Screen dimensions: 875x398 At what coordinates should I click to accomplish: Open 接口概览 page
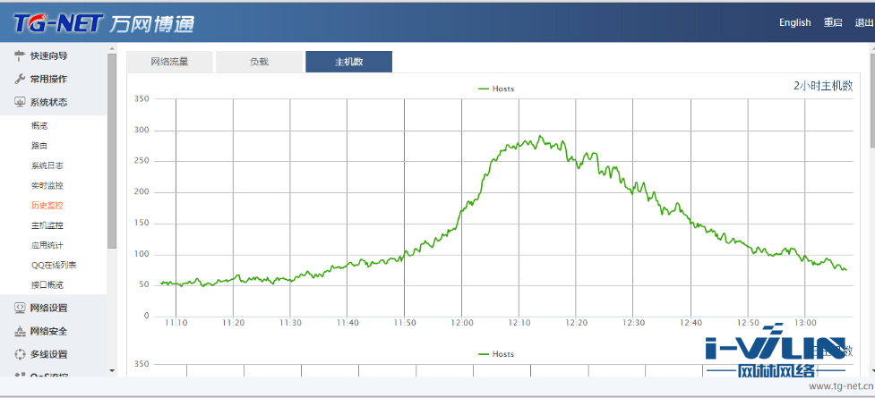[47, 284]
